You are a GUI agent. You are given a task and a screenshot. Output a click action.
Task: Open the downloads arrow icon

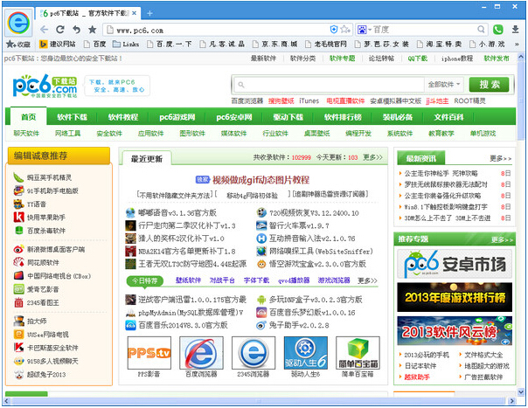[x=515, y=30]
